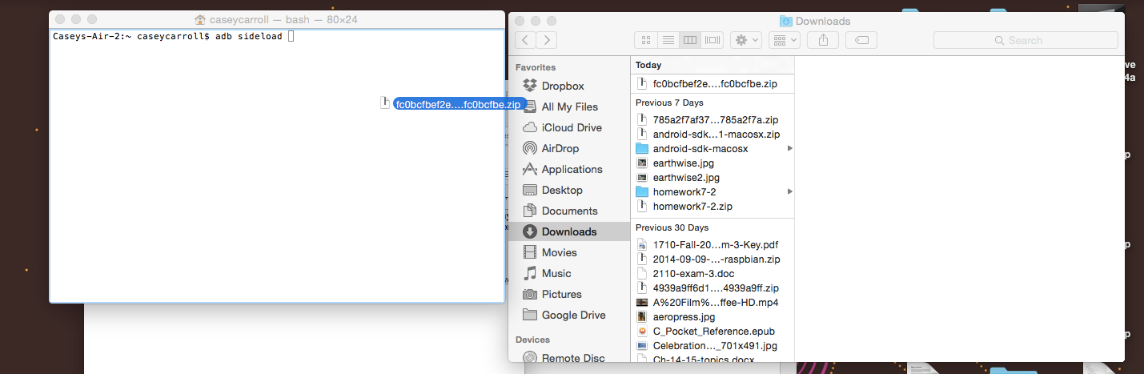Switch to icon view in Finder toolbar
Viewport: 1144px width, 374px height.
[x=646, y=40]
